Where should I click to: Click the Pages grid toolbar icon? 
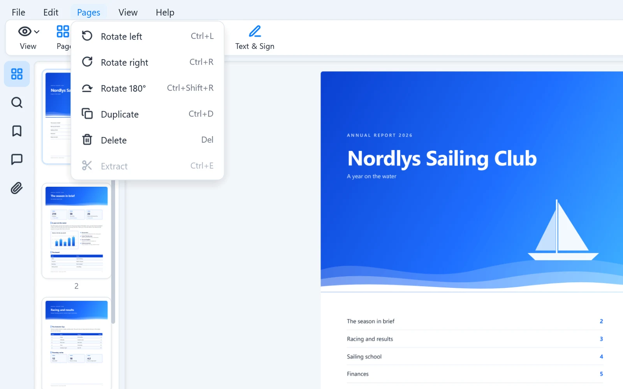point(63,31)
